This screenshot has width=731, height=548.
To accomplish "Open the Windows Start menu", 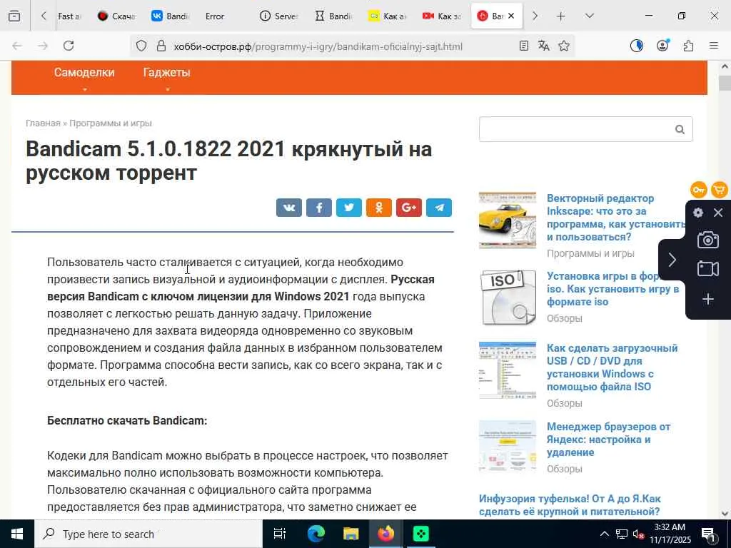I will 17,534.
